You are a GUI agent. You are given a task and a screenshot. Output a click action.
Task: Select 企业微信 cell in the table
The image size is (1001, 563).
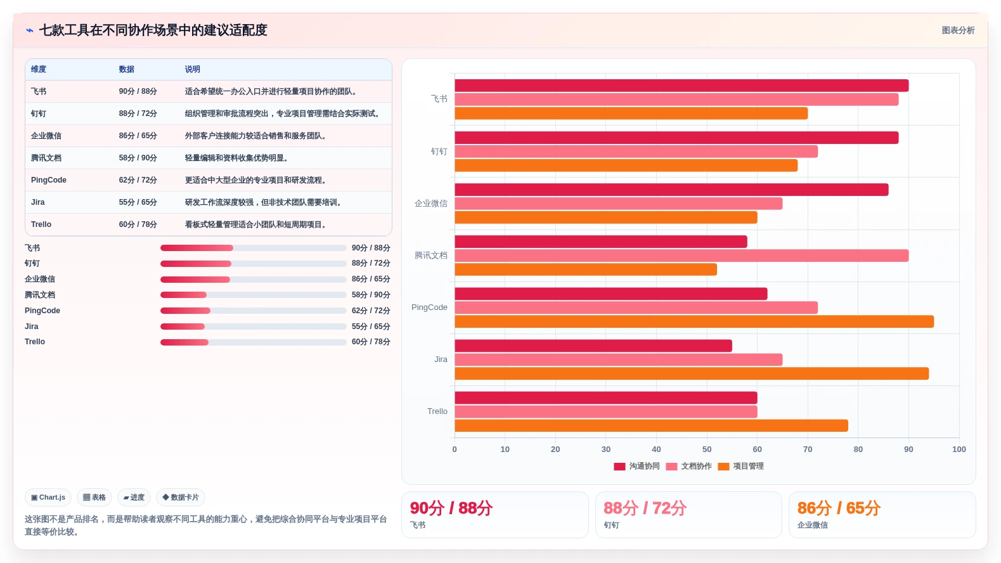tap(46, 136)
